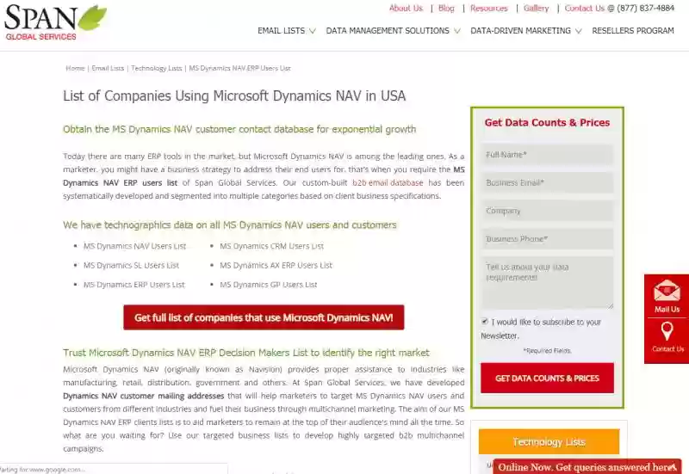Click the Full Name input field

(x=547, y=155)
